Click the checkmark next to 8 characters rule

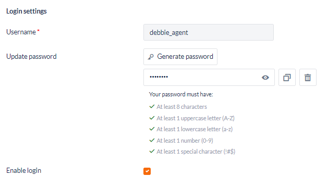[152, 107]
